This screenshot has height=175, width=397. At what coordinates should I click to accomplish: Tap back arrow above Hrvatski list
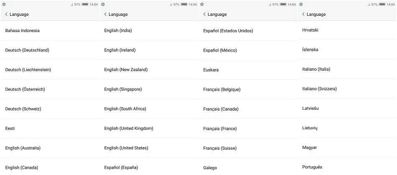click(x=303, y=14)
